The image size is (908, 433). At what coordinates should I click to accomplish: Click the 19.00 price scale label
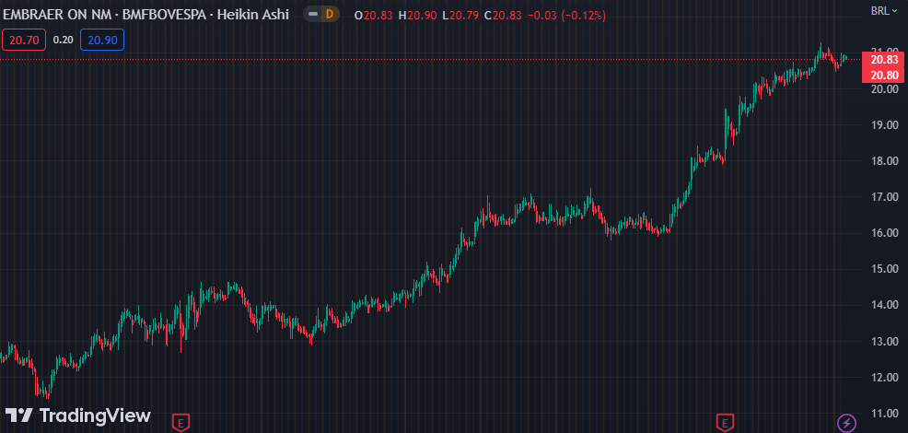coord(885,124)
